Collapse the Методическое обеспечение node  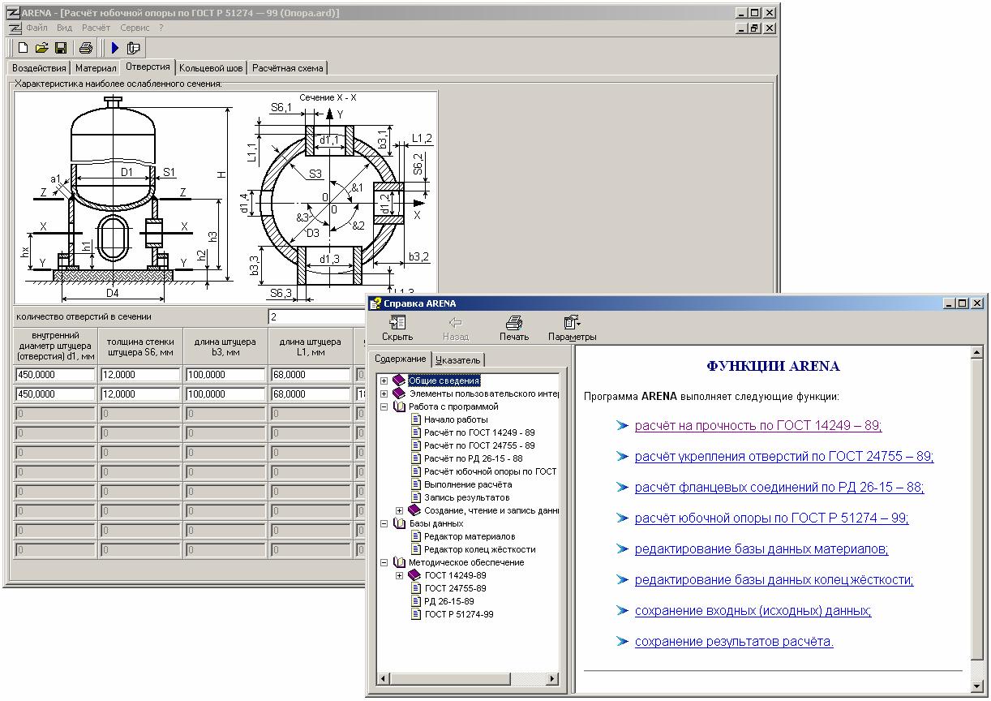click(384, 562)
